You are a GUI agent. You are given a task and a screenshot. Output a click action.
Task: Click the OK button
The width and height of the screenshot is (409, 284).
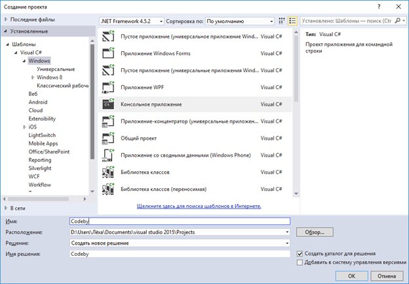(x=351, y=276)
